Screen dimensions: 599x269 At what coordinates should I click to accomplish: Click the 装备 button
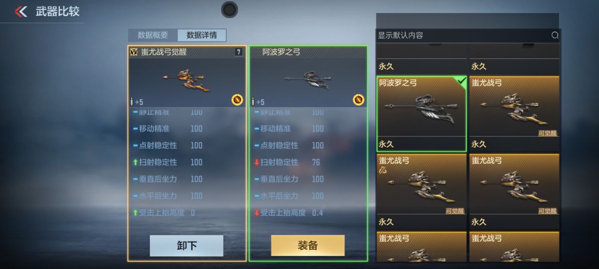[x=308, y=246]
